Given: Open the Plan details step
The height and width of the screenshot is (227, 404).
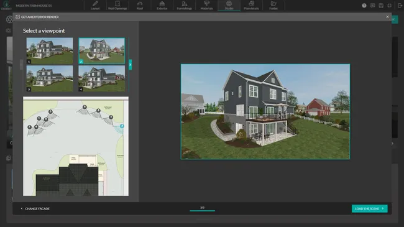Looking at the screenshot, I should [251, 6].
